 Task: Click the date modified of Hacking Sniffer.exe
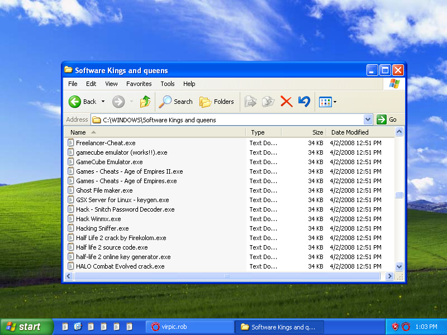click(x=355, y=228)
